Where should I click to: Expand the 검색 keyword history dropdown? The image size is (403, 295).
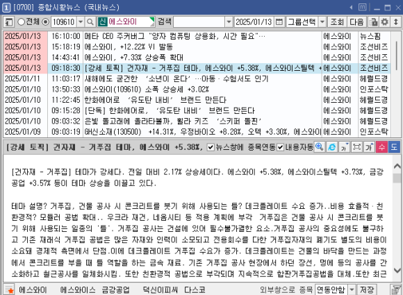[229, 22]
